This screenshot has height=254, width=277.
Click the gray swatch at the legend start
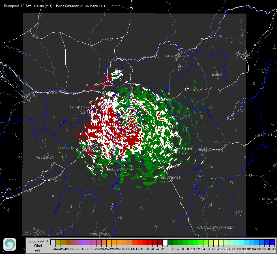tap(53, 242)
